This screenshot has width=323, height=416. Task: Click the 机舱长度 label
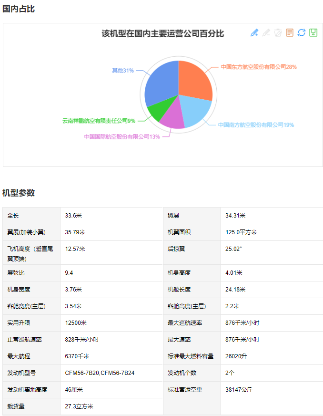tap(179, 290)
